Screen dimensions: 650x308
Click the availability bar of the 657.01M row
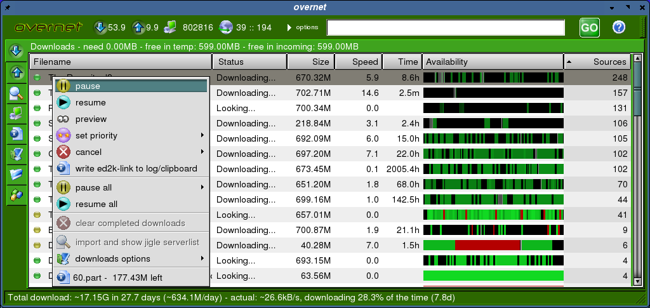click(493, 215)
